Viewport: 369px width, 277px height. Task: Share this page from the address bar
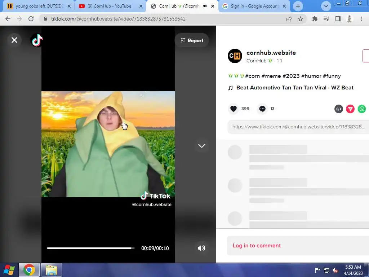pos(289,19)
